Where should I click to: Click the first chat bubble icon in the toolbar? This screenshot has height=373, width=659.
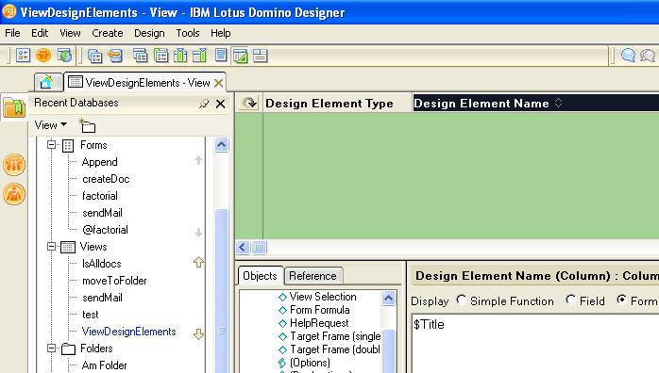coord(629,56)
